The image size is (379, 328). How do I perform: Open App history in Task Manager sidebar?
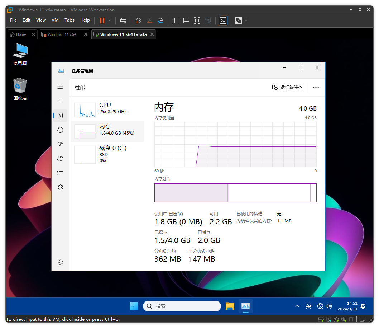[x=60, y=130]
